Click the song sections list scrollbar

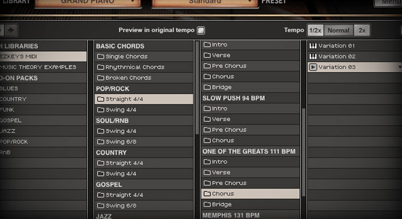(x=304, y=152)
